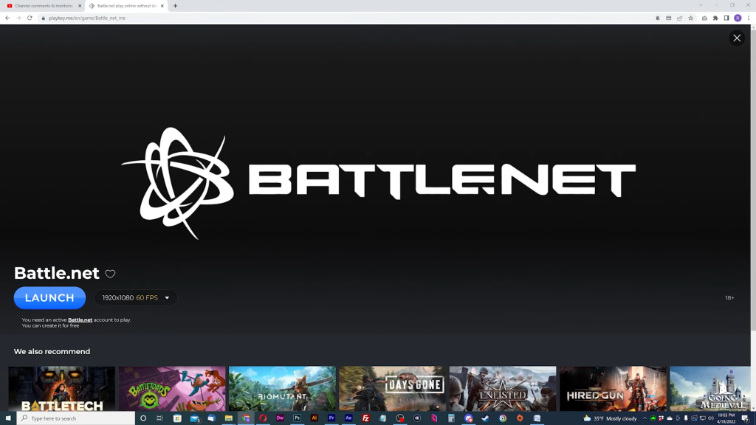Open File Explorer from the taskbar
This screenshot has width=756, height=425.
click(229, 418)
